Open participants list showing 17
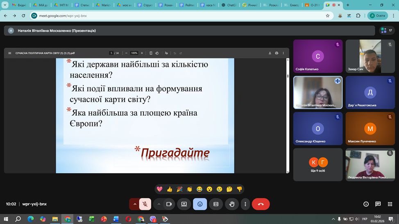Image resolution: width=399 pixels, height=224 pixels. click(x=387, y=31)
